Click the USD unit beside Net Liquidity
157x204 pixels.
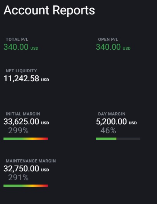[45, 80]
